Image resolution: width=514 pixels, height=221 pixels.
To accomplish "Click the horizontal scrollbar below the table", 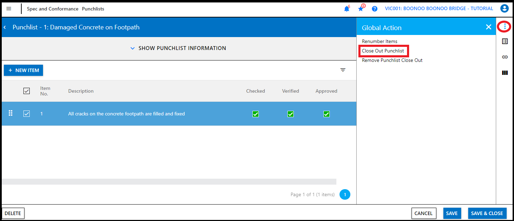I will coord(169,182).
